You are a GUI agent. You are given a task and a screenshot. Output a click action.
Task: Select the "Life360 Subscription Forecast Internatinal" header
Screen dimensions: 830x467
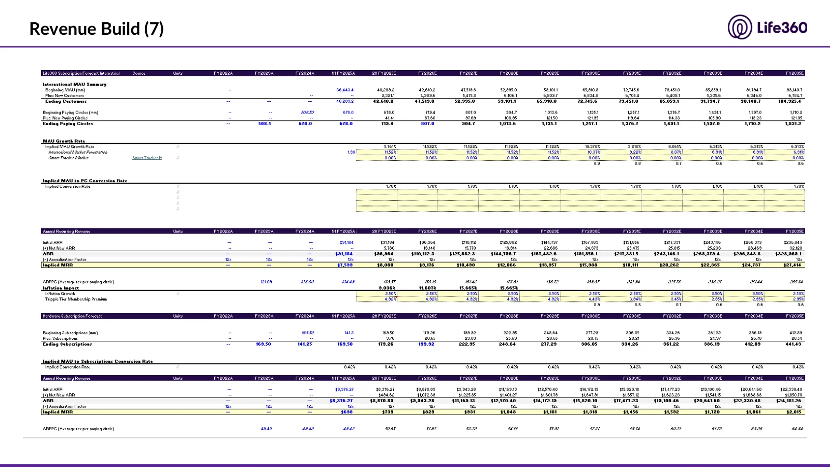coord(81,73)
